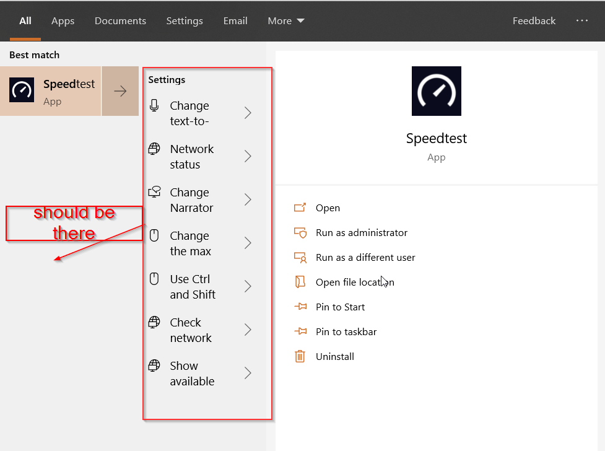Screen dimensions: 605x451
Task: Expand chevron for Change the max
Action: coord(248,243)
